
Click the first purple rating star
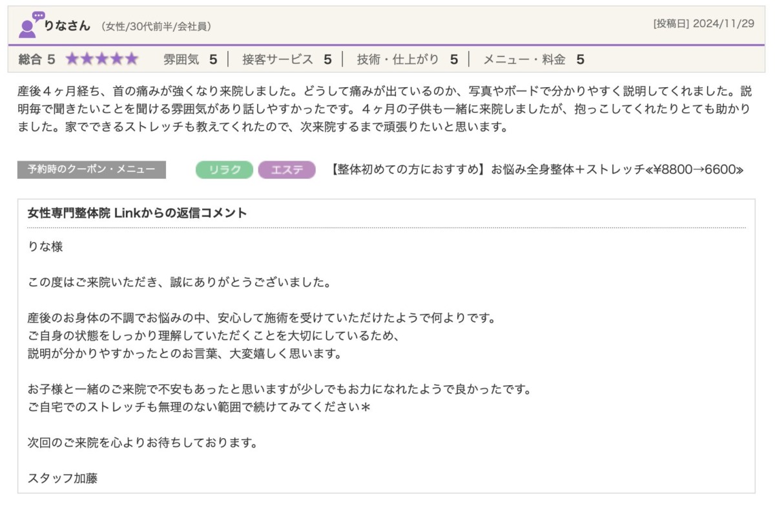(x=72, y=59)
